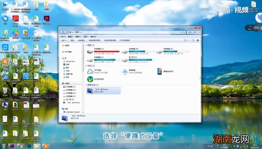This screenshot has height=149, width=262.
Task: Select "kiwi" 的 iPhone in the navigation pane
Action: [71, 102]
